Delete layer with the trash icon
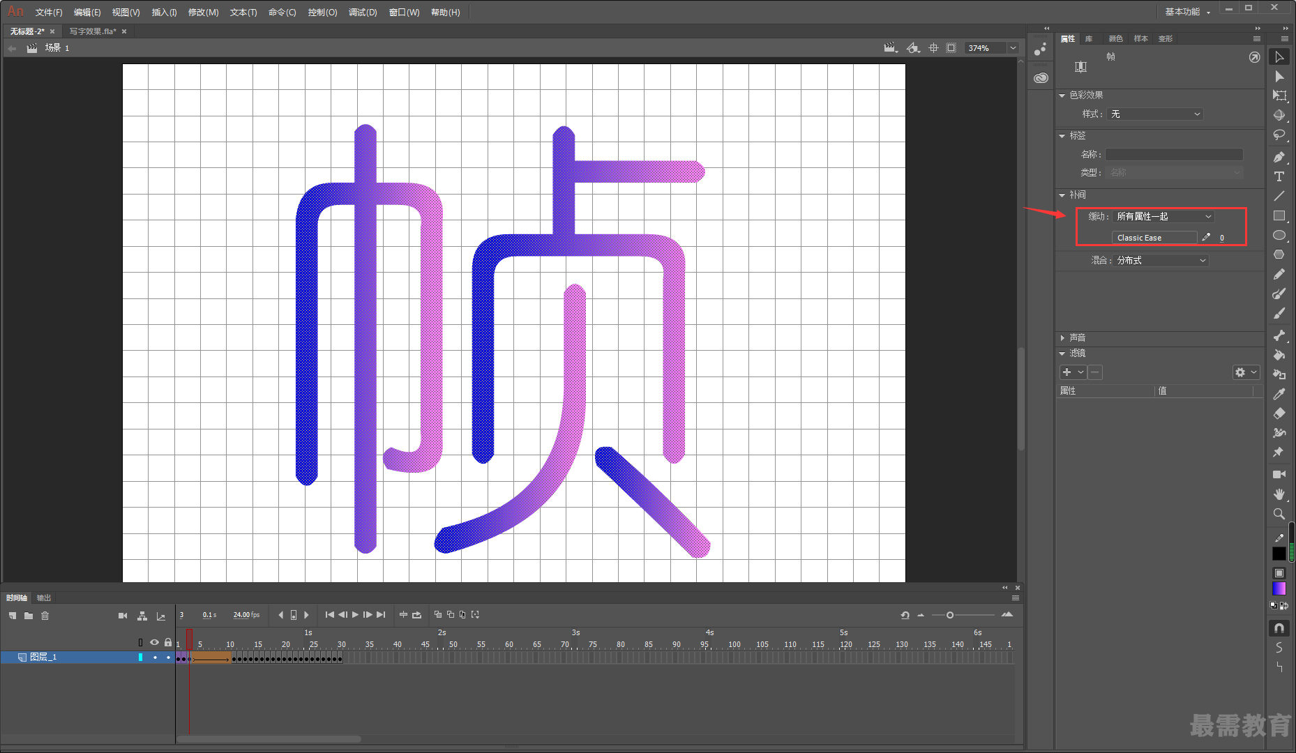The image size is (1296, 753). coord(45,616)
